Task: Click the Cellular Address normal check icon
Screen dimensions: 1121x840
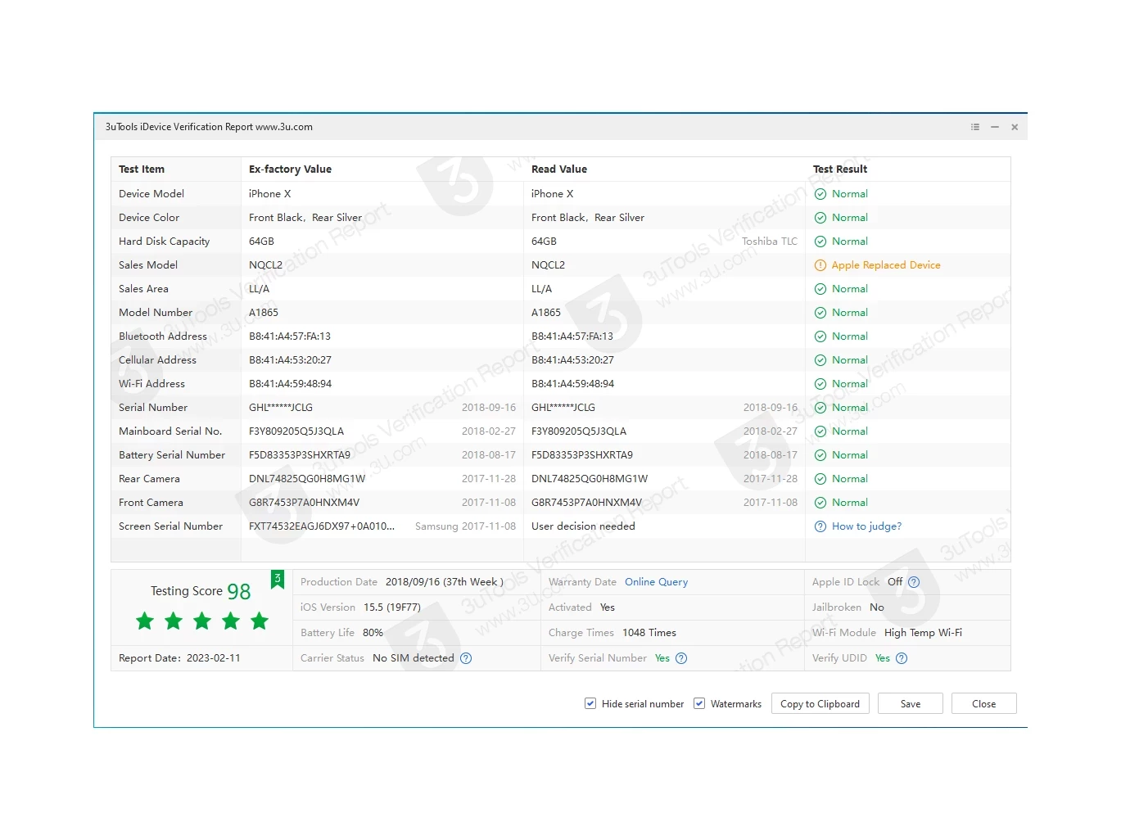Action: [820, 360]
